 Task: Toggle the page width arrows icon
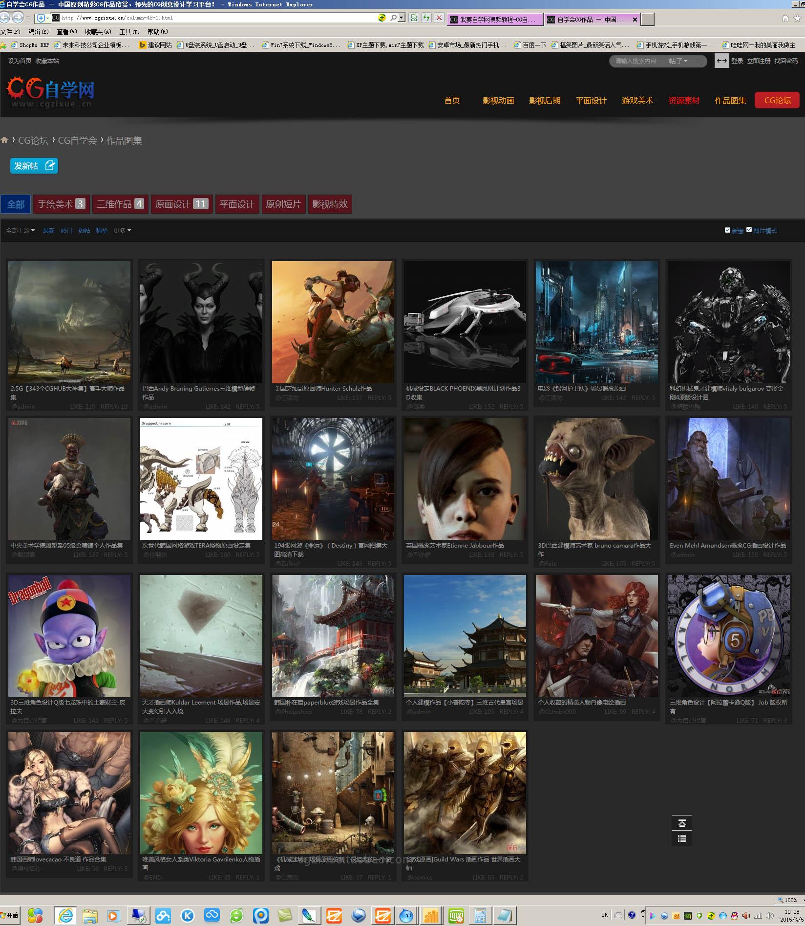coord(721,61)
